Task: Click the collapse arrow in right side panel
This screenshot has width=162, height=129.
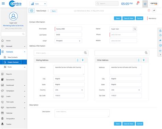Action: tap(160, 55)
